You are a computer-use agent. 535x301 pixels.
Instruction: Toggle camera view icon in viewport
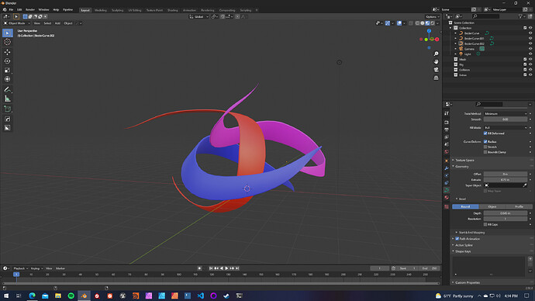point(436,70)
